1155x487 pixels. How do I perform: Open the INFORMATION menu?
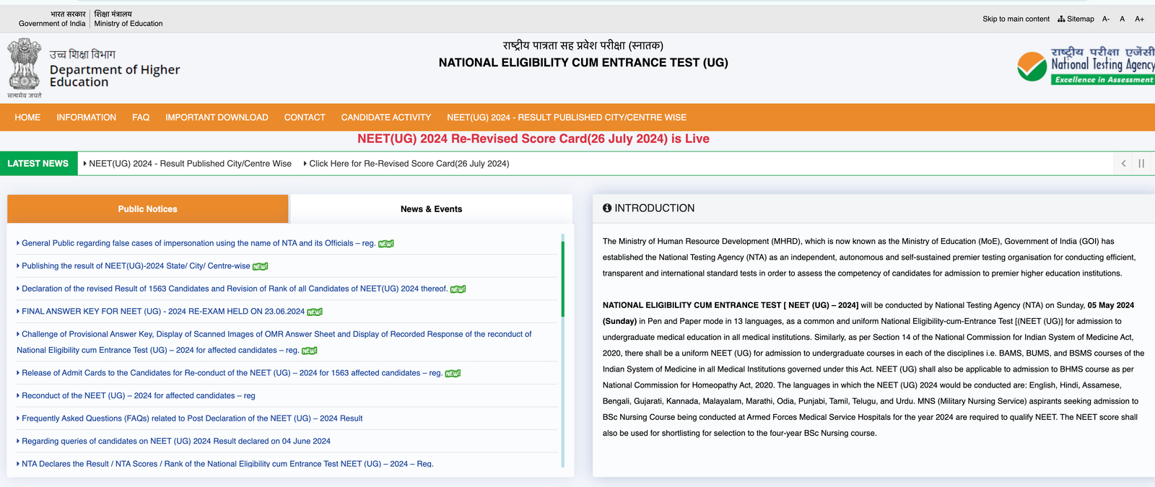[x=86, y=118]
